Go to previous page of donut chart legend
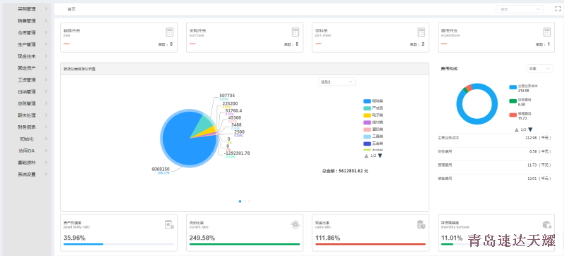Viewport: 564px width, 256px height. 517,129
